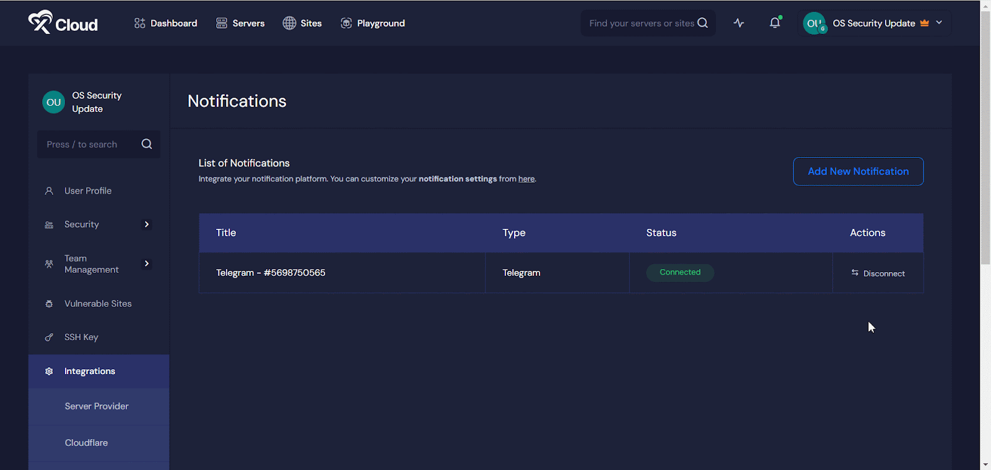Screen dimensions: 991x470
Task: Open the activity pulse icon
Action: click(x=739, y=23)
